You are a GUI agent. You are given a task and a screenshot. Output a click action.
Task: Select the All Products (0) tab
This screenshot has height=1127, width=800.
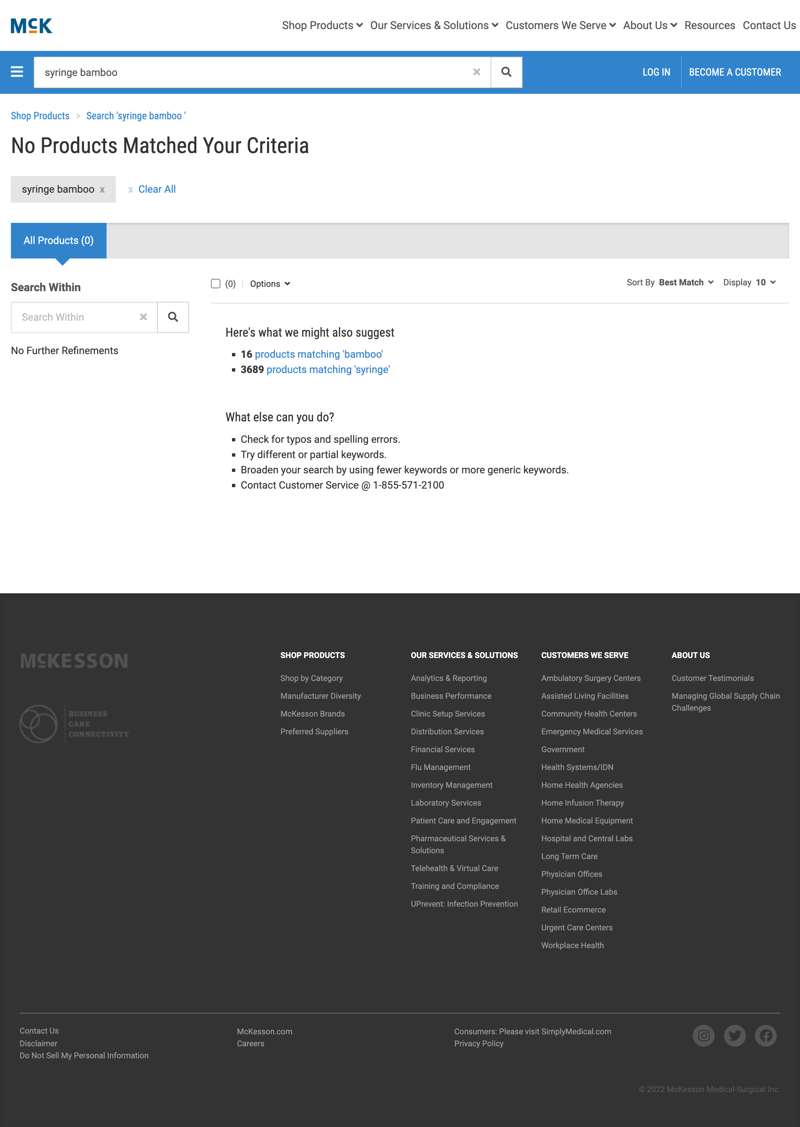click(58, 240)
